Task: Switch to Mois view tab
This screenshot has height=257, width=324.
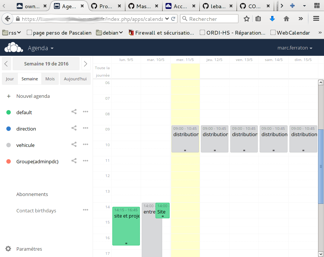Action: 50,79
